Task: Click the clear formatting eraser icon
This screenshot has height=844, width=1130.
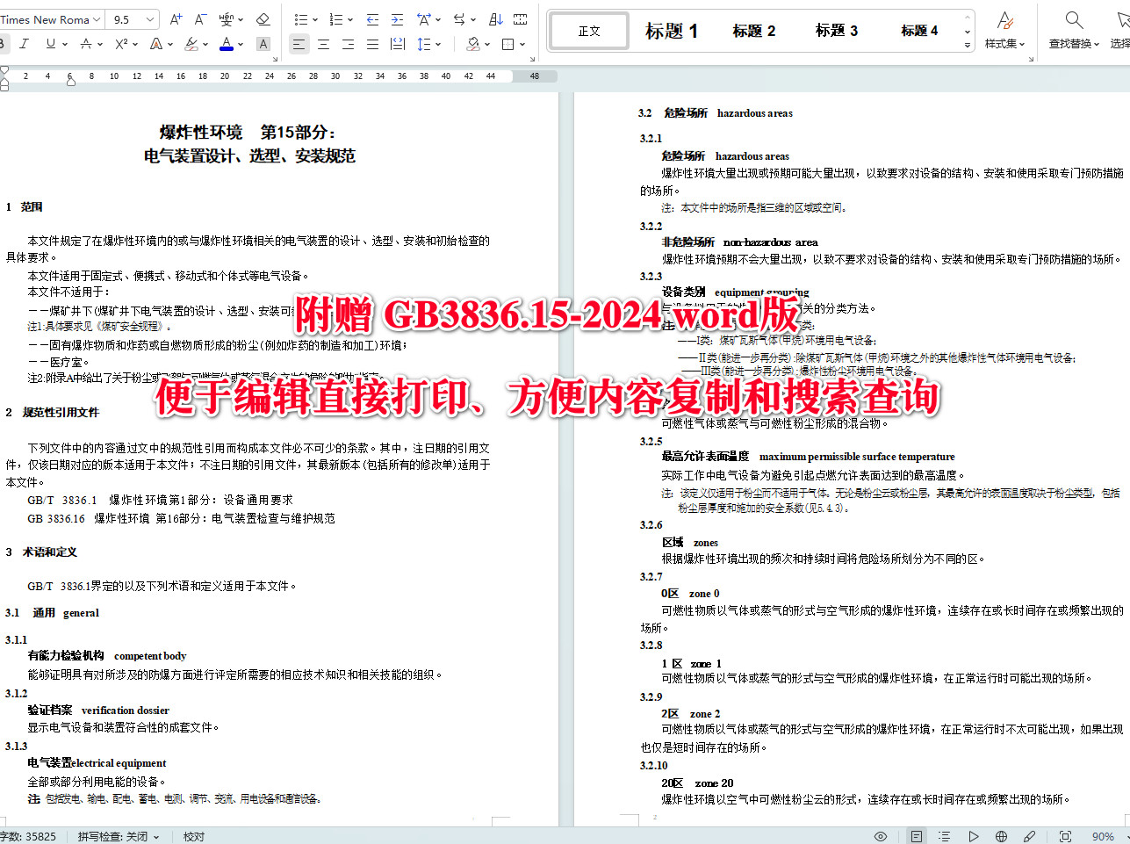Action: [x=264, y=19]
